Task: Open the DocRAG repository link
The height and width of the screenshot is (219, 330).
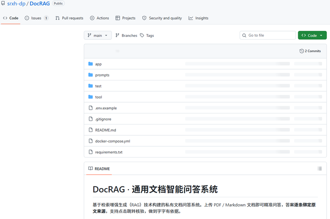Action: click(x=40, y=4)
